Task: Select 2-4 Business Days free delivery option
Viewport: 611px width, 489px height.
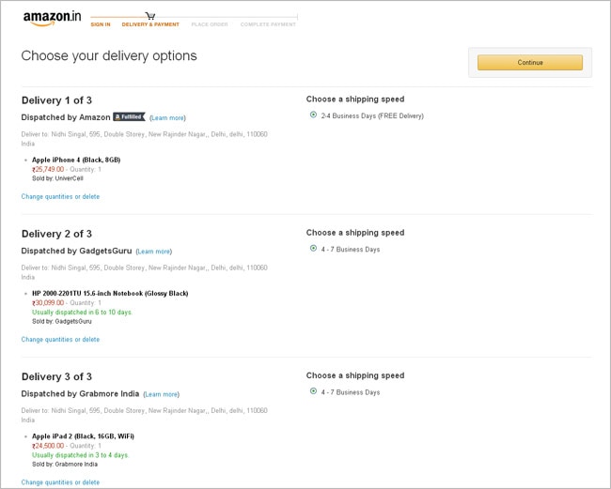Action: pos(313,115)
